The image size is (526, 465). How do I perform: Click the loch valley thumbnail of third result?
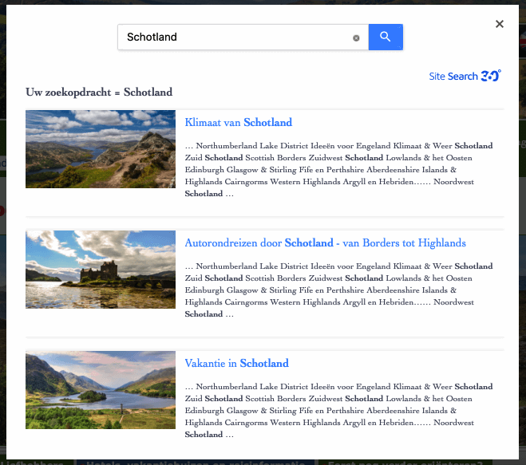tap(101, 390)
